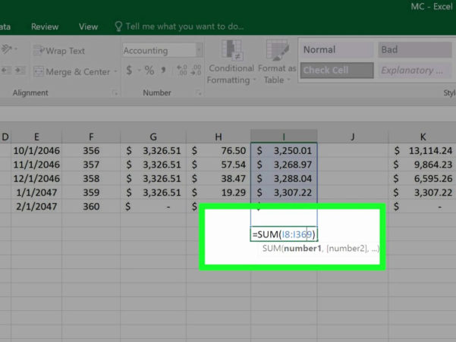This screenshot has width=456, height=342.
Task: Click the Tell me what you want to do box
Action: tap(184, 27)
